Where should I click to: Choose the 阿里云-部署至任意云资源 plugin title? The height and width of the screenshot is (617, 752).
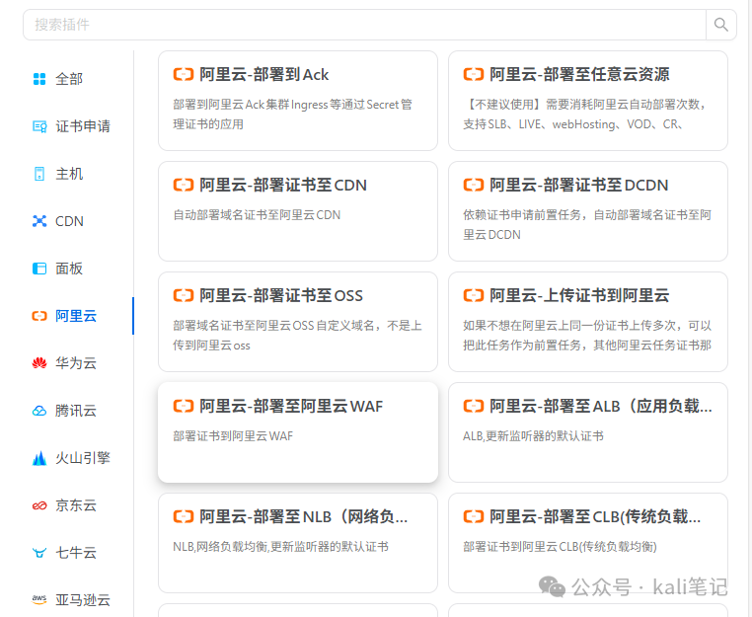tap(579, 74)
